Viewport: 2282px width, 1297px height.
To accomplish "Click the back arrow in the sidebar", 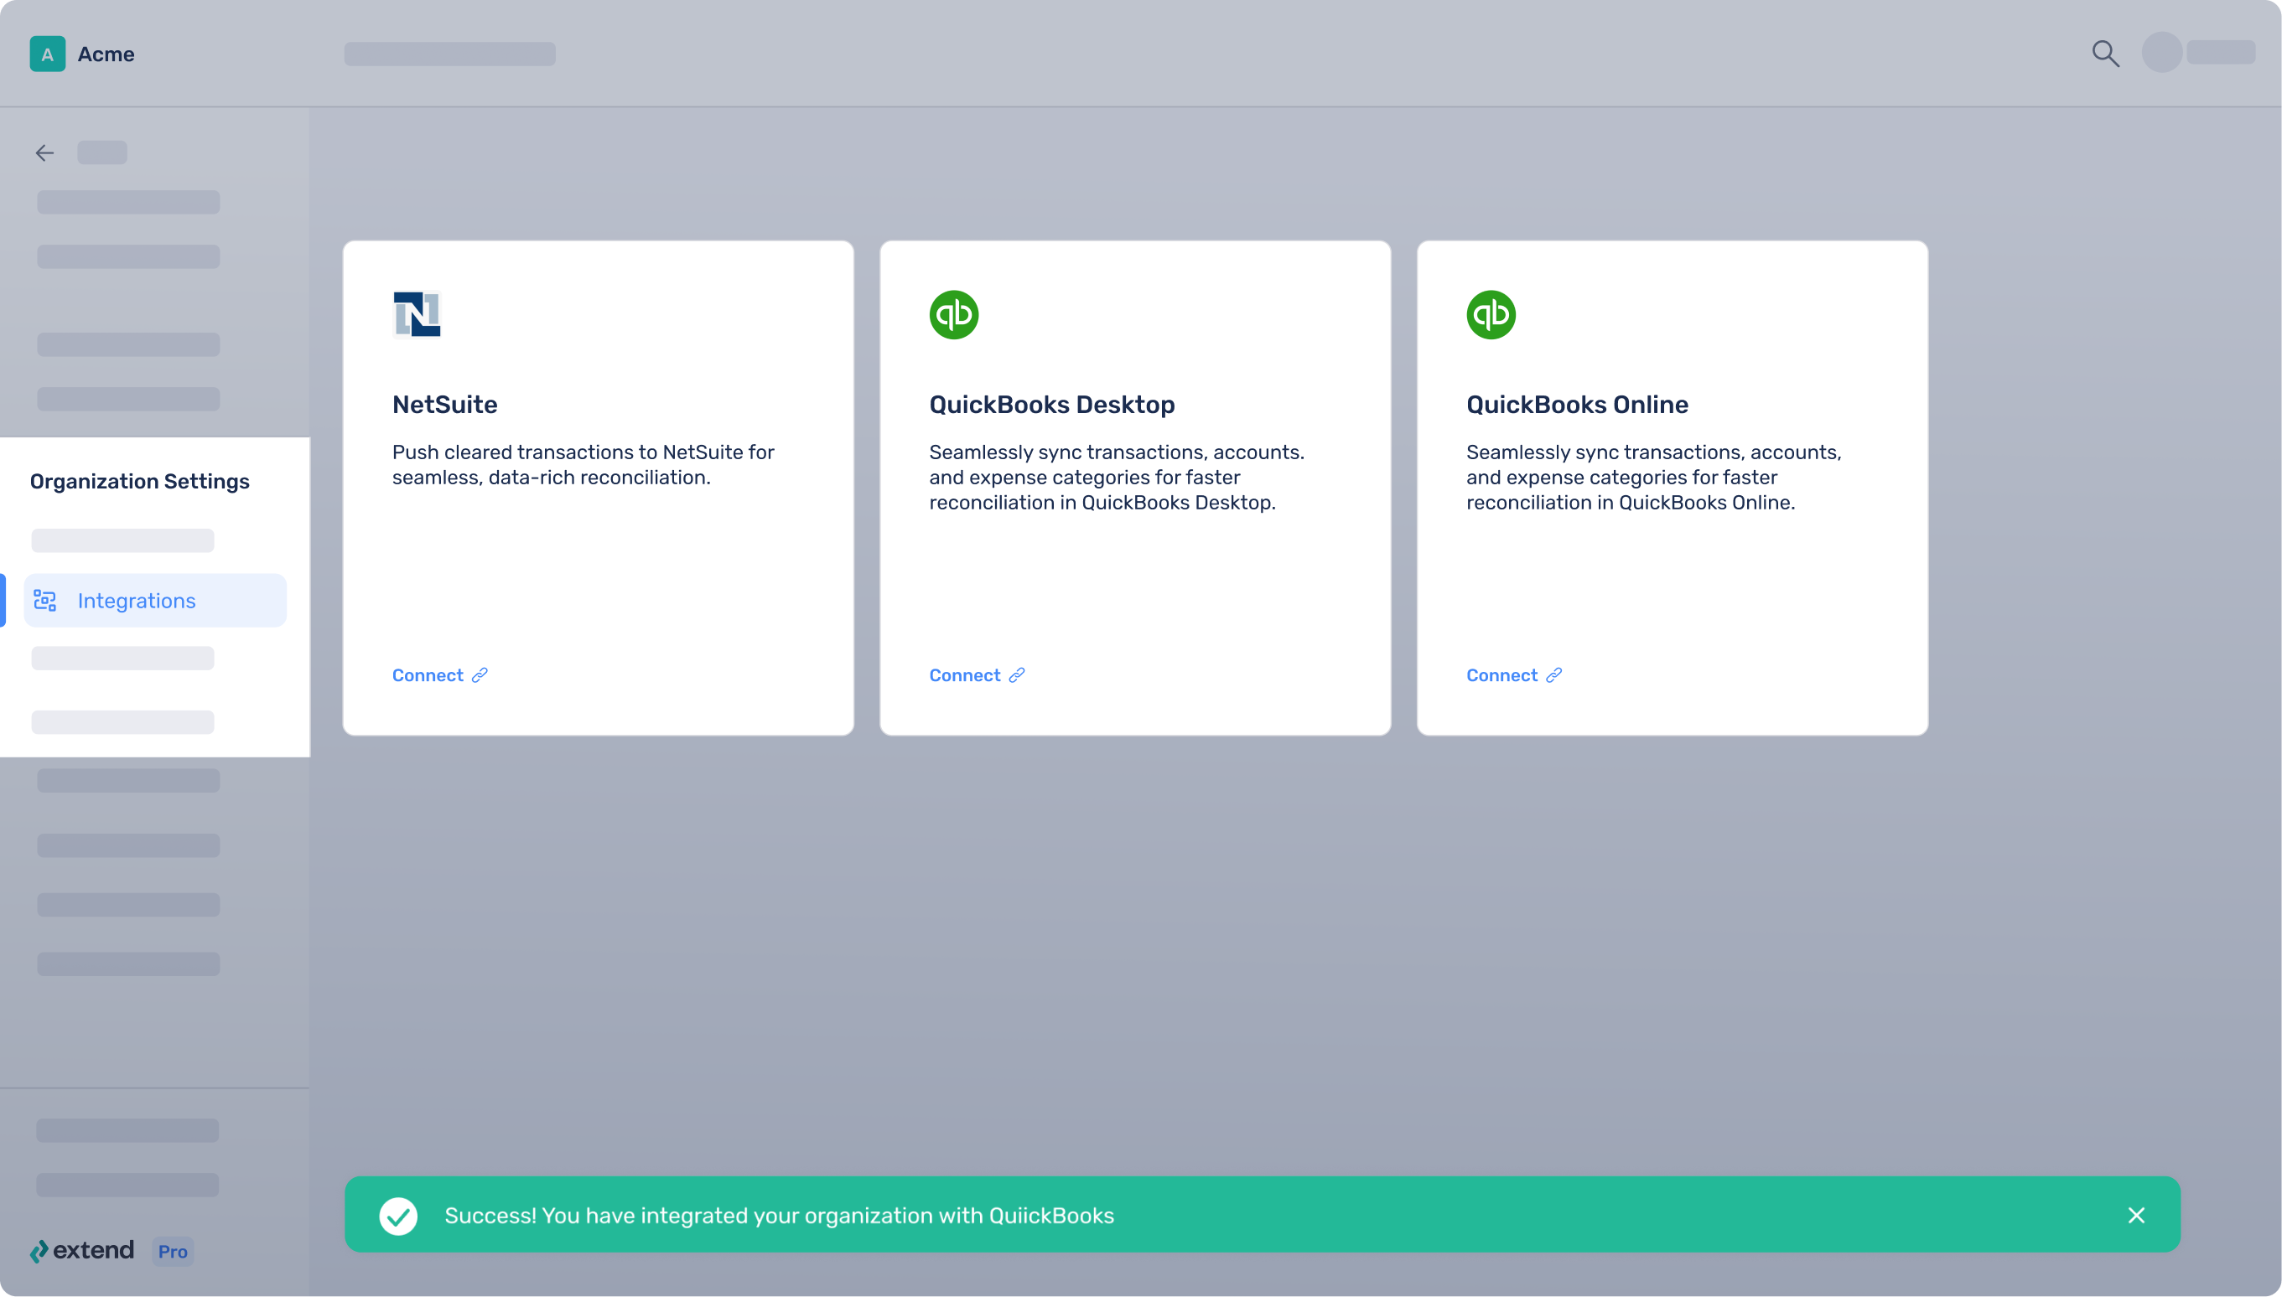I will point(44,152).
